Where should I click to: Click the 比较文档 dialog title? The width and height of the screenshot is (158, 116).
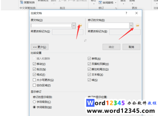[x=36, y=13]
